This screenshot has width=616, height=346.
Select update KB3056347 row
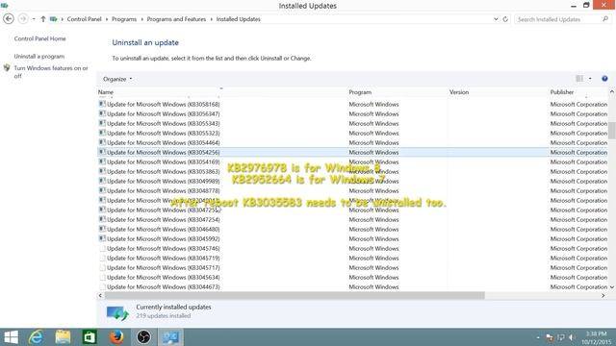coord(352,113)
